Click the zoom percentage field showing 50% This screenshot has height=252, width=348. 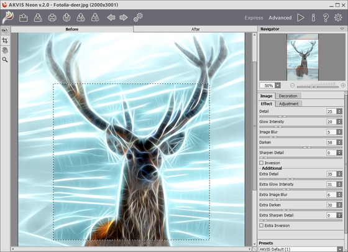coord(267,85)
